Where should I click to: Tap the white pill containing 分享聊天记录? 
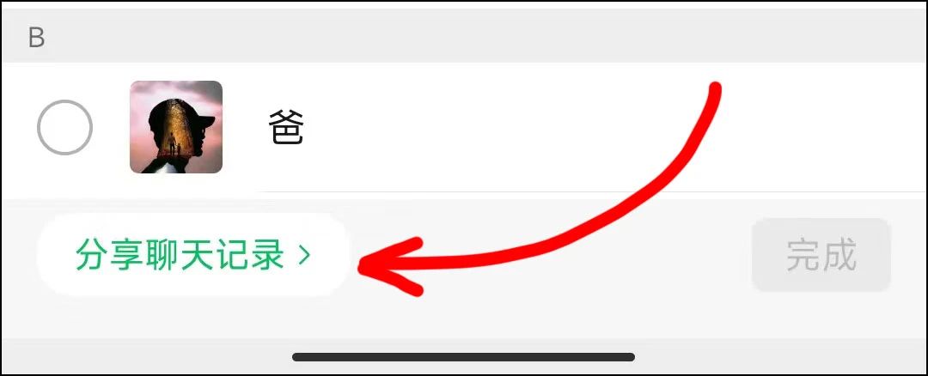[193, 255]
